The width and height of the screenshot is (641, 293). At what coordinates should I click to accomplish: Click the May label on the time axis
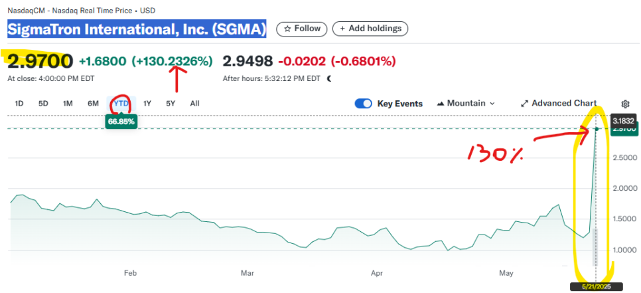pos(508,272)
